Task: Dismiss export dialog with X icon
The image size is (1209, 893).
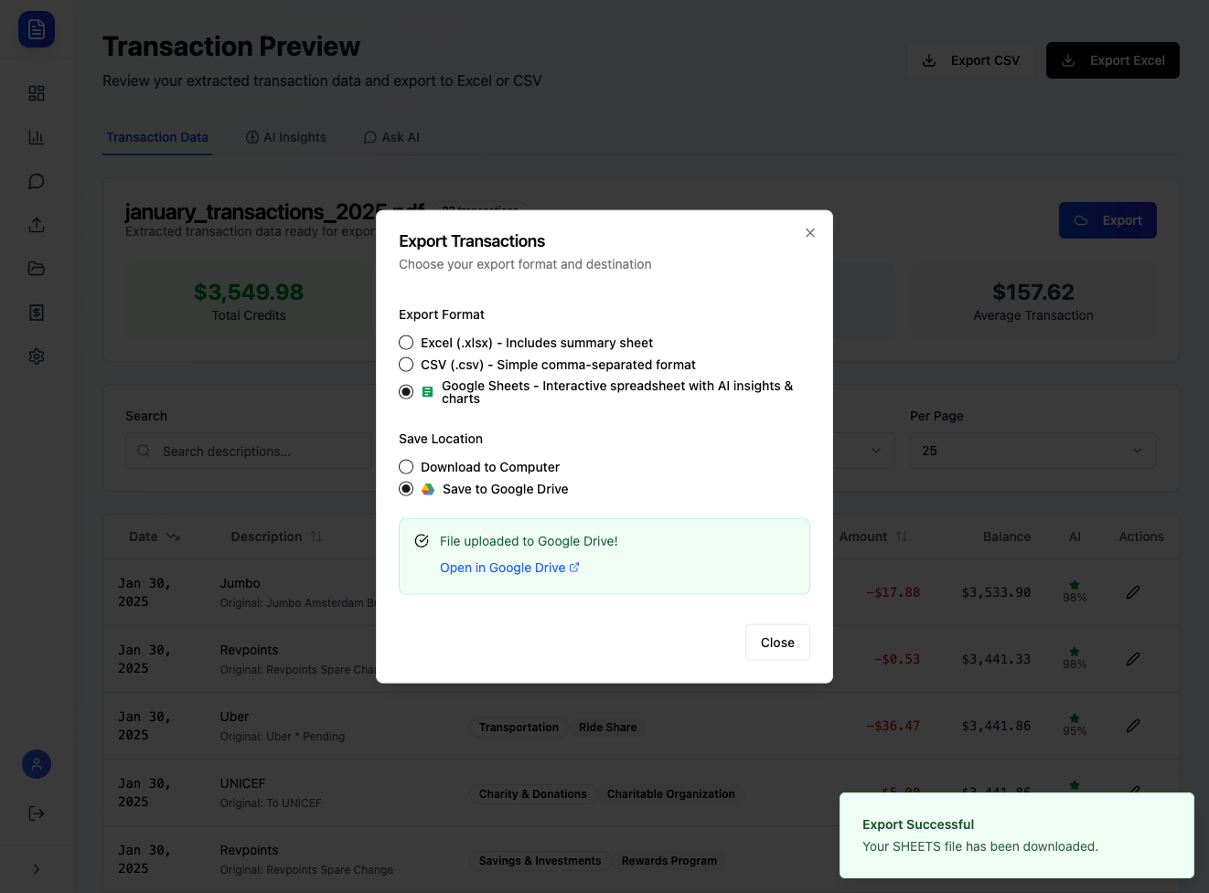Action: pyautogui.click(x=810, y=233)
